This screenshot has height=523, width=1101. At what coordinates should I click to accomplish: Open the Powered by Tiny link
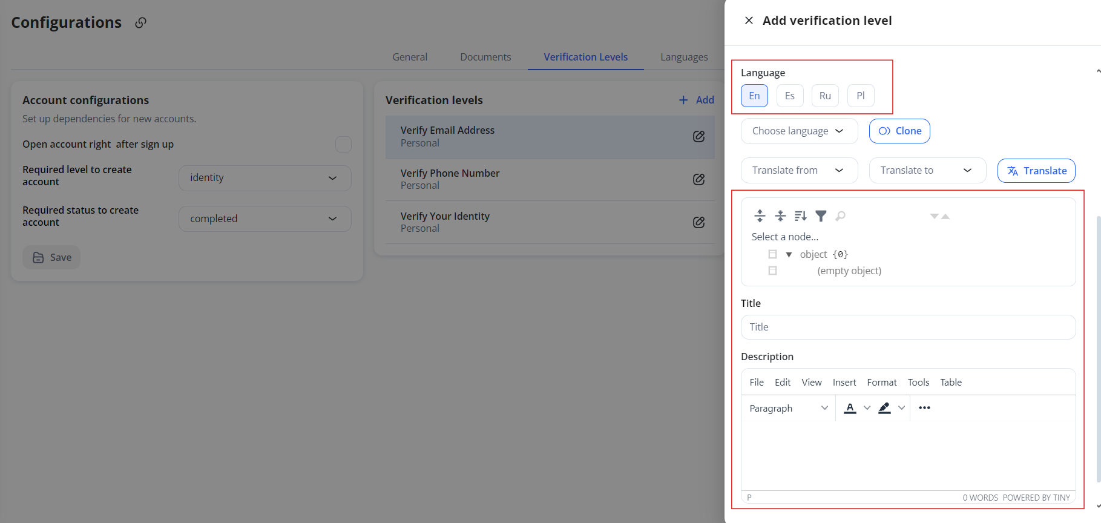pos(1036,498)
